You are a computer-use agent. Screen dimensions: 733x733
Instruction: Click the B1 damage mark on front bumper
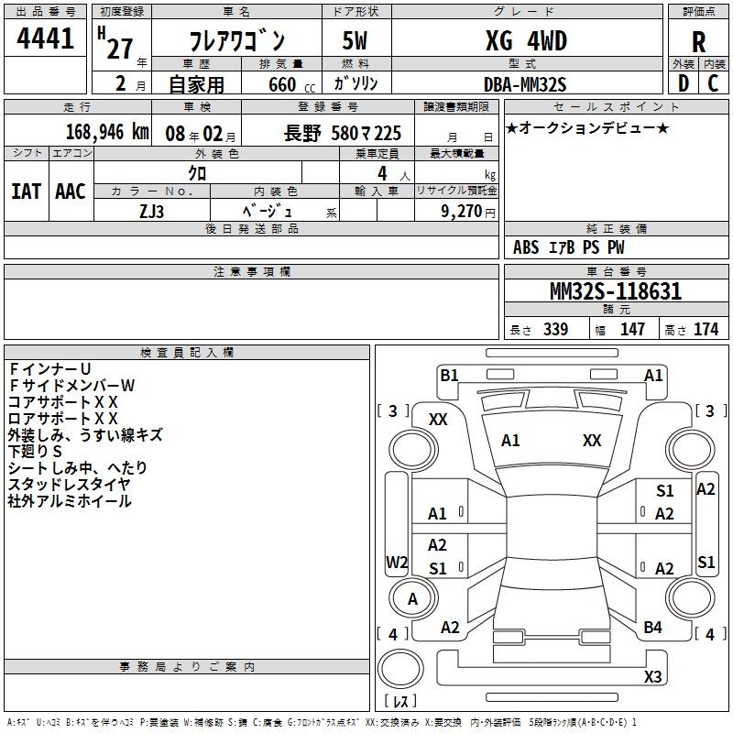coord(449,375)
